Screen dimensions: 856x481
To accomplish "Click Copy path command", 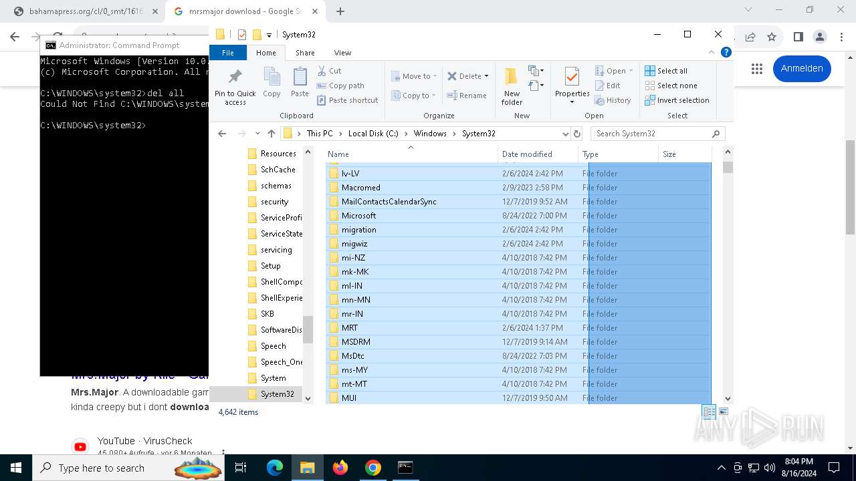I will (x=340, y=86).
